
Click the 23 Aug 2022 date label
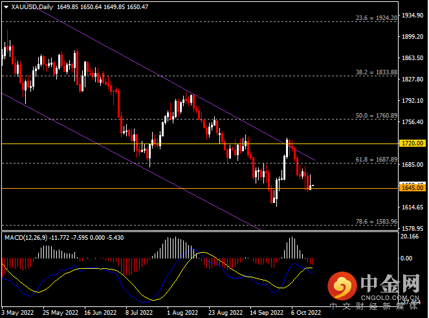tap(225, 313)
